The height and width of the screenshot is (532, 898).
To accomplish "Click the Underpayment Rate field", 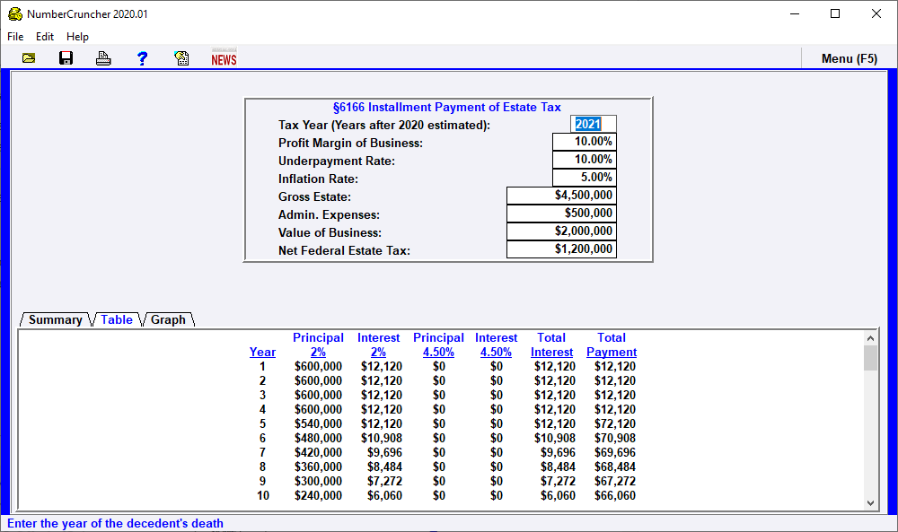I will (585, 160).
